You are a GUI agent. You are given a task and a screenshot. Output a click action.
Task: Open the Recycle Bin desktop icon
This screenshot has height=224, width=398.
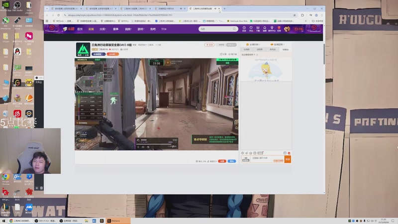point(5,115)
